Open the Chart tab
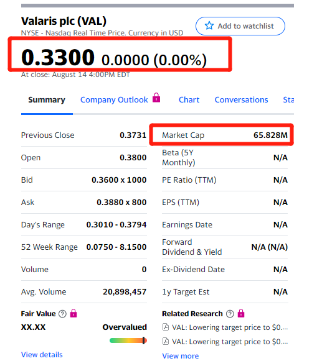This screenshot has width=322, height=361. point(189,99)
